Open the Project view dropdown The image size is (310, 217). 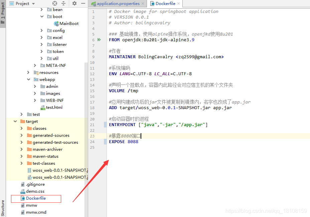(x=33, y=4)
